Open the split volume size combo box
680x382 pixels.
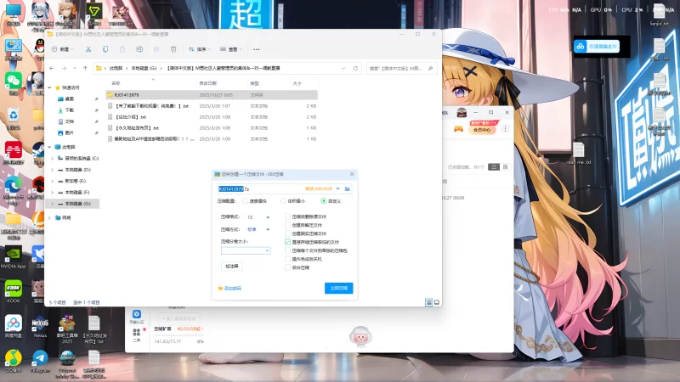246,250
